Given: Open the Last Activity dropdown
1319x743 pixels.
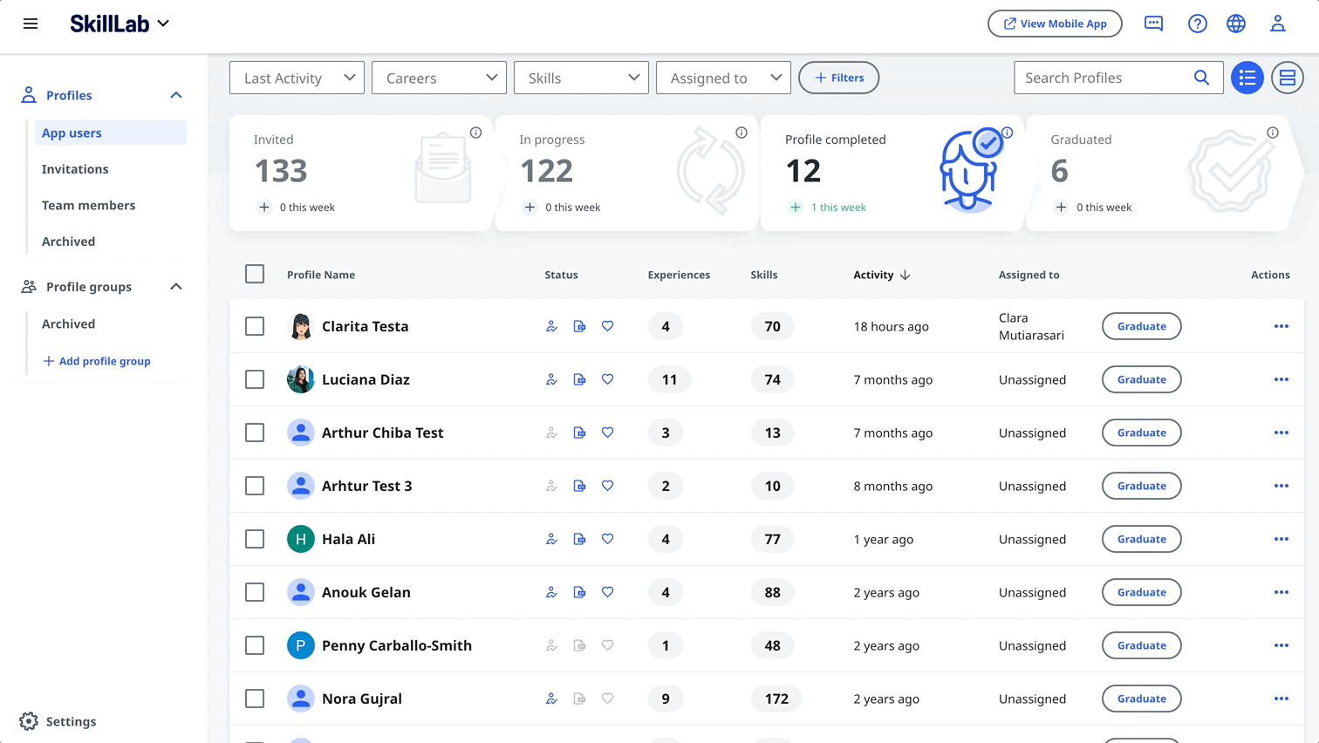Looking at the screenshot, I should (x=297, y=78).
